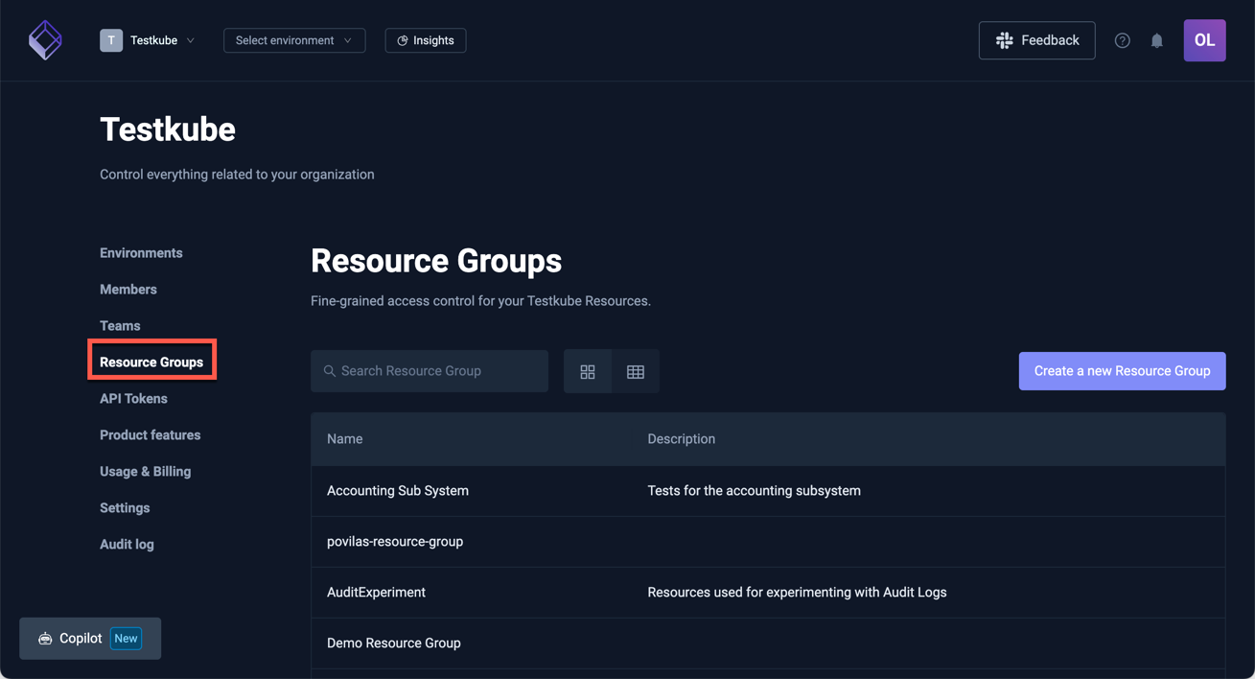This screenshot has height=679, width=1255.
Task: Switch to grid view of resource groups
Action: pos(588,371)
